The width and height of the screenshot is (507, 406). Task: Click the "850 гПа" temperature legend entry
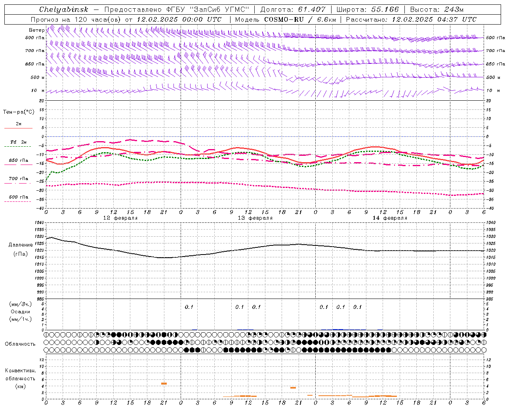[x=19, y=161]
